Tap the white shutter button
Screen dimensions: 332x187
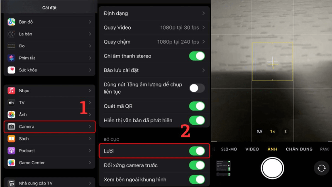pos(272,168)
